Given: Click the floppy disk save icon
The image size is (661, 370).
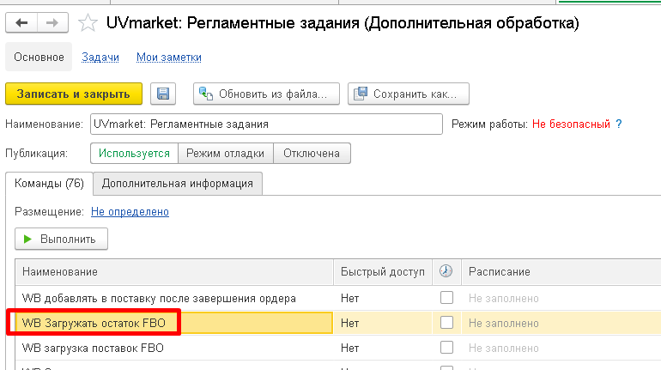Looking at the screenshot, I should pyautogui.click(x=163, y=94).
